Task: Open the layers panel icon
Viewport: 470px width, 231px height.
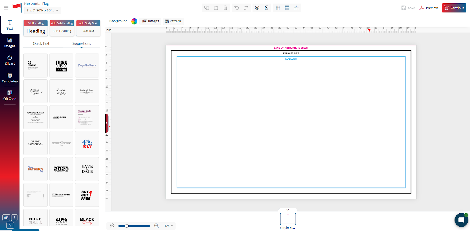Action: click(257, 8)
